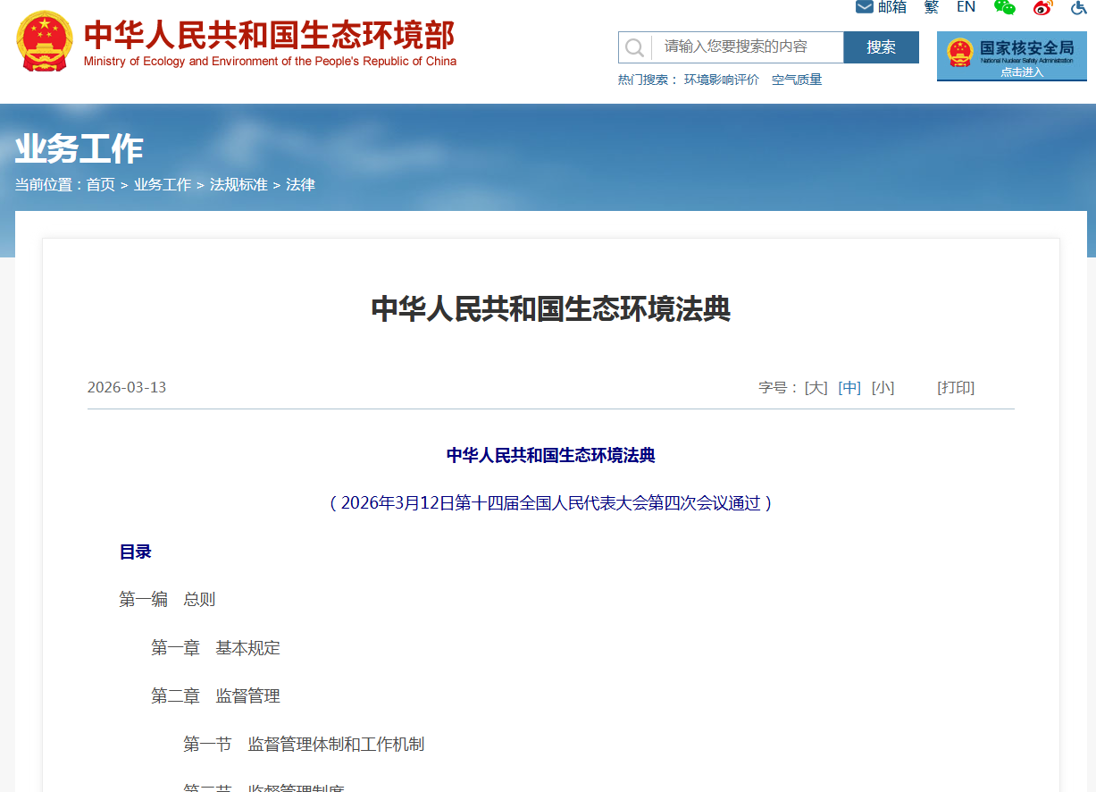
Task: Go to 首页 in the breadcrumb
Action: click(x=100, y=185)
